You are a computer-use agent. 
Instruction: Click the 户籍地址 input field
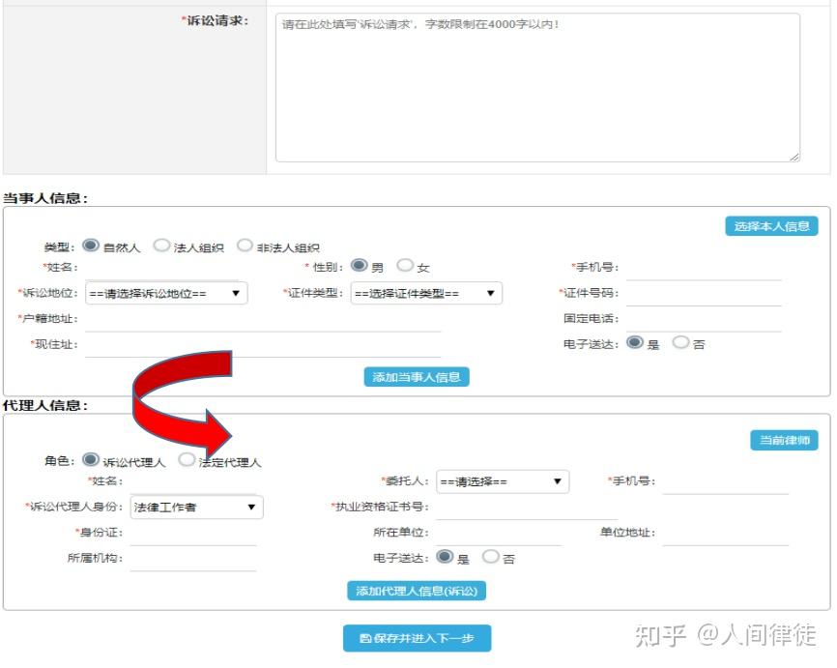[263, 320]
